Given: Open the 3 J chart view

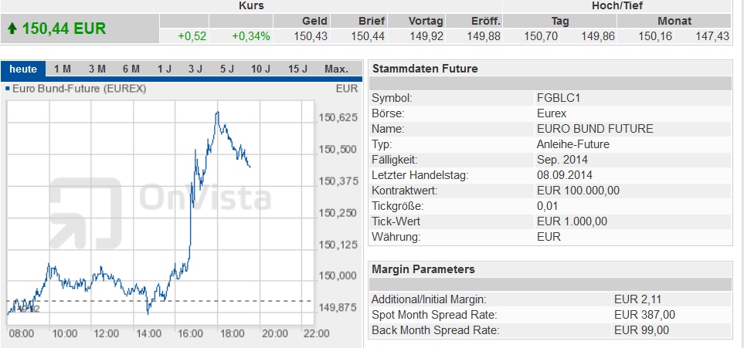Looking at the screenshot, I should pos(195,69).
